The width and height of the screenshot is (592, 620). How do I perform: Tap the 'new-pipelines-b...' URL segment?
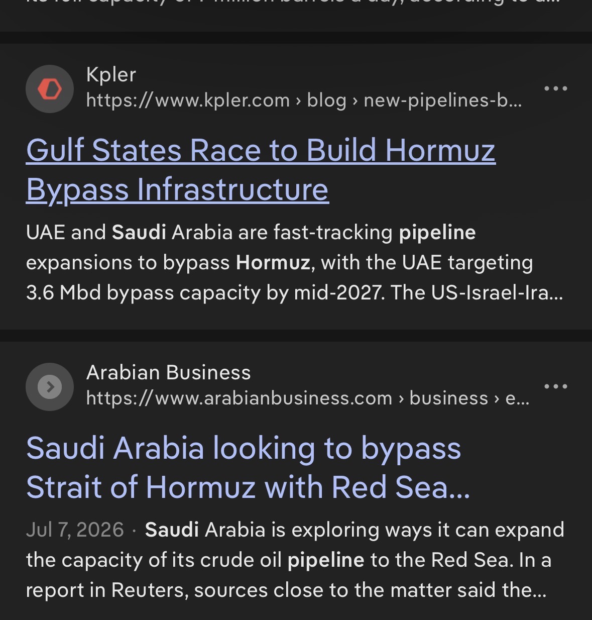(x=443, y=100)
